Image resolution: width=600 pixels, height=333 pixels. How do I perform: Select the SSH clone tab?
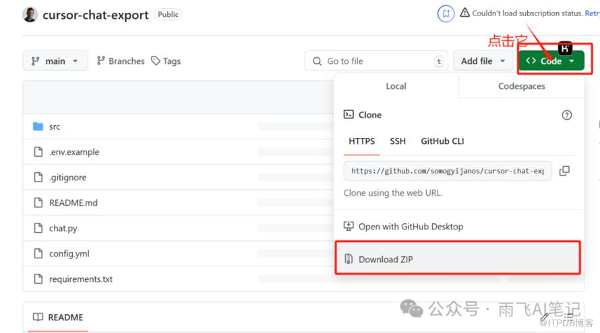coord(398,141)
